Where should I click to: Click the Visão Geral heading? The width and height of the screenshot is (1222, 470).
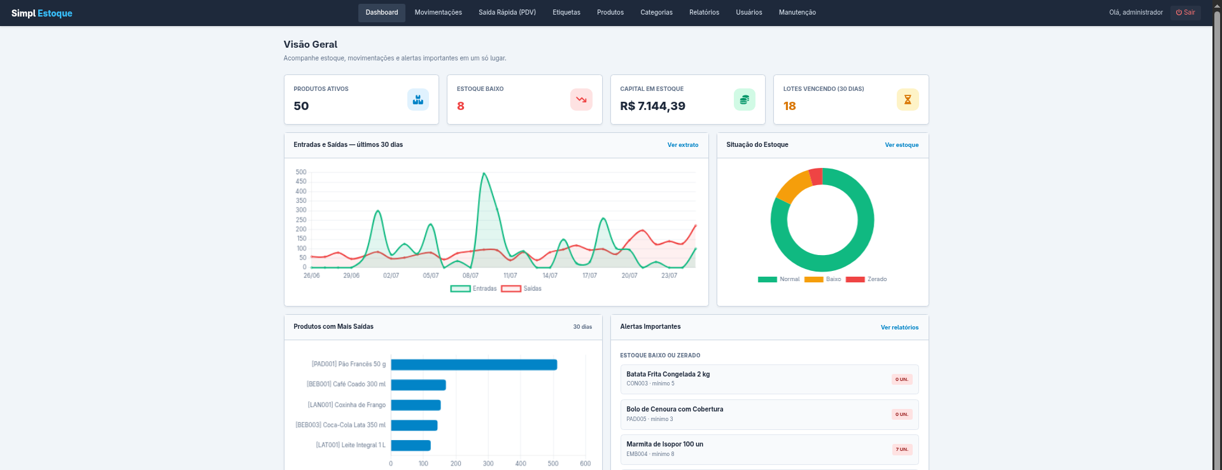(x=311, y=45)
